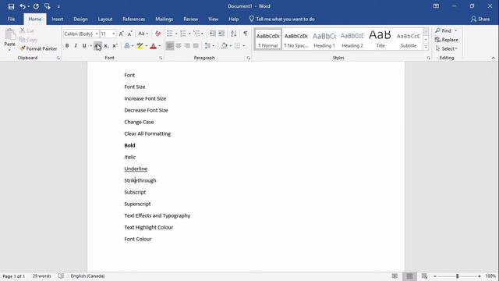Show paragraph marks with pilcrow icon
The width and height of the screenshot is (499, 281).
click(x=246, y=34)
